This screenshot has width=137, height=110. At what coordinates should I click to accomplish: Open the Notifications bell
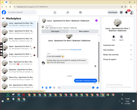pyautogui.click(x=126, y=12)
